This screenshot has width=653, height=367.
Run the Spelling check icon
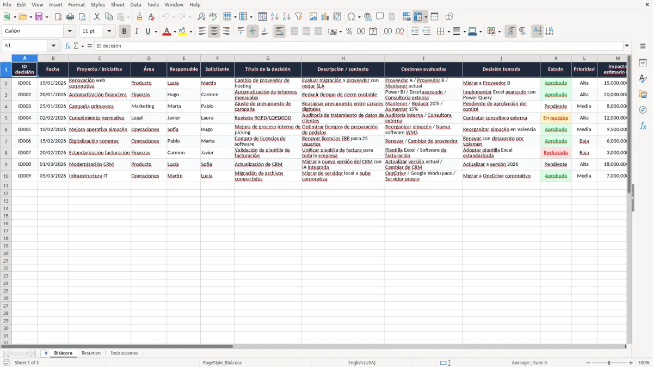click(x=213, y=17)
